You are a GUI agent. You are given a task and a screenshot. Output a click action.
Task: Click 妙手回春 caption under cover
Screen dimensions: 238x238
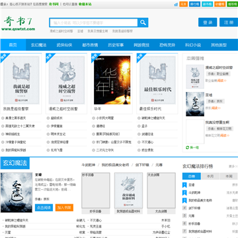[95, 211]
